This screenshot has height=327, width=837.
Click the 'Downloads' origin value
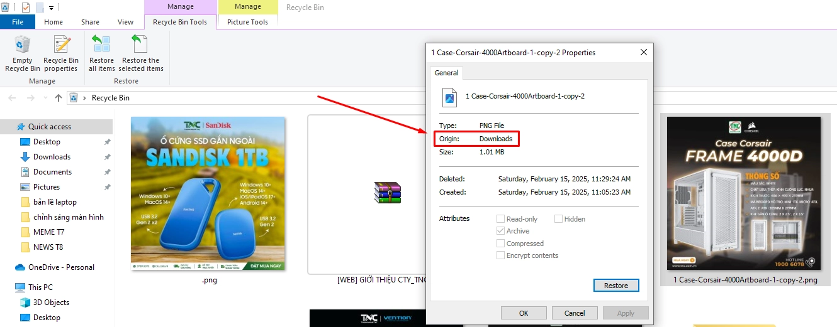click(x=496, y=139)
